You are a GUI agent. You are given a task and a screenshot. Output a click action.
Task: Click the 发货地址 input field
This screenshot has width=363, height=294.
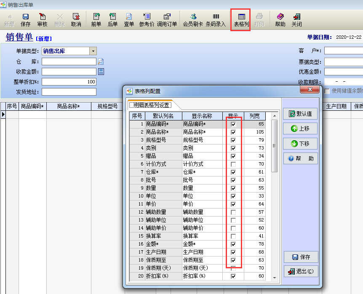point(69,92)
